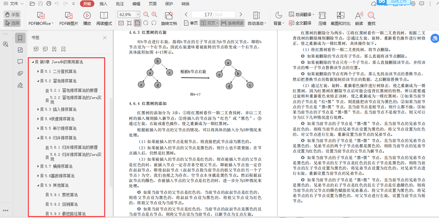The width and height of the screenshot is (439, 218).
Task: Switch to the 页面 tab
Action: (152, 4)
